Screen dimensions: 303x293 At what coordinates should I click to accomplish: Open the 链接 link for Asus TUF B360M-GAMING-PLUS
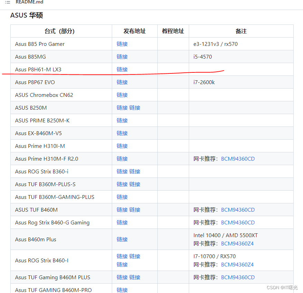pyautogui.click(x=122, y=197)
